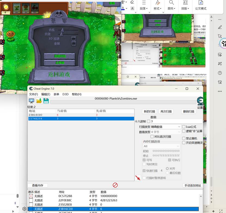Image resolution: width=226 pixels, height=213 pixels.
Task: Open Cheat Engine settings logo
Action: (x=200, y=101)
